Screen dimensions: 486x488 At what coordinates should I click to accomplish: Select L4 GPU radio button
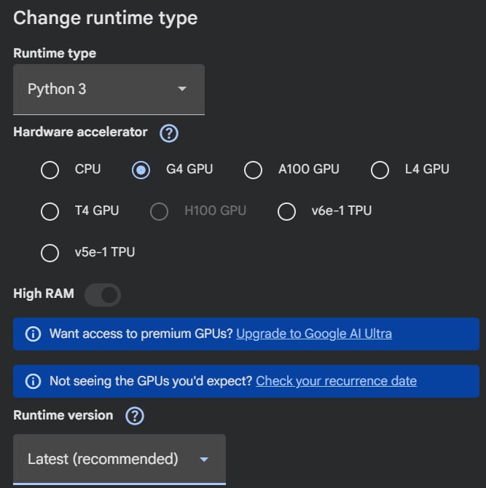(x=380, y=170)
